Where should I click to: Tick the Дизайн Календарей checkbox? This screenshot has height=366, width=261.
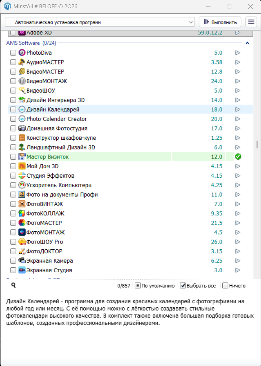click(13, 110)
